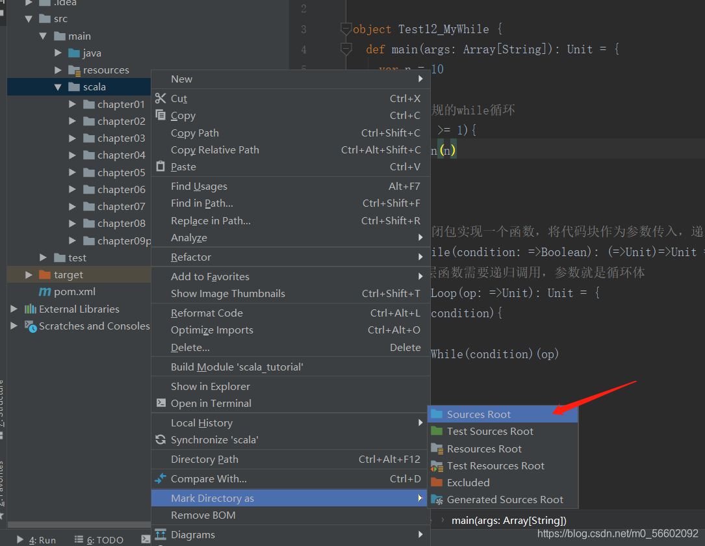
Task: Select Show in Explorer
Action: [291, 386]
